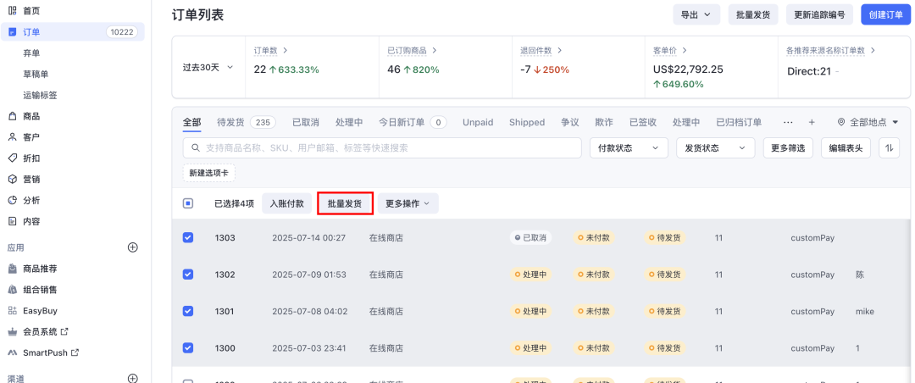The image size is (915, 383).
Task: Click the 新建选项卡 button
Action: [x=209, y=173]
